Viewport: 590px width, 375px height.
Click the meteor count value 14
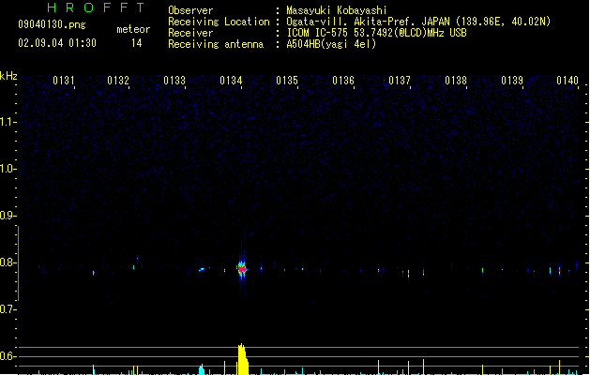tap(137, 43)
